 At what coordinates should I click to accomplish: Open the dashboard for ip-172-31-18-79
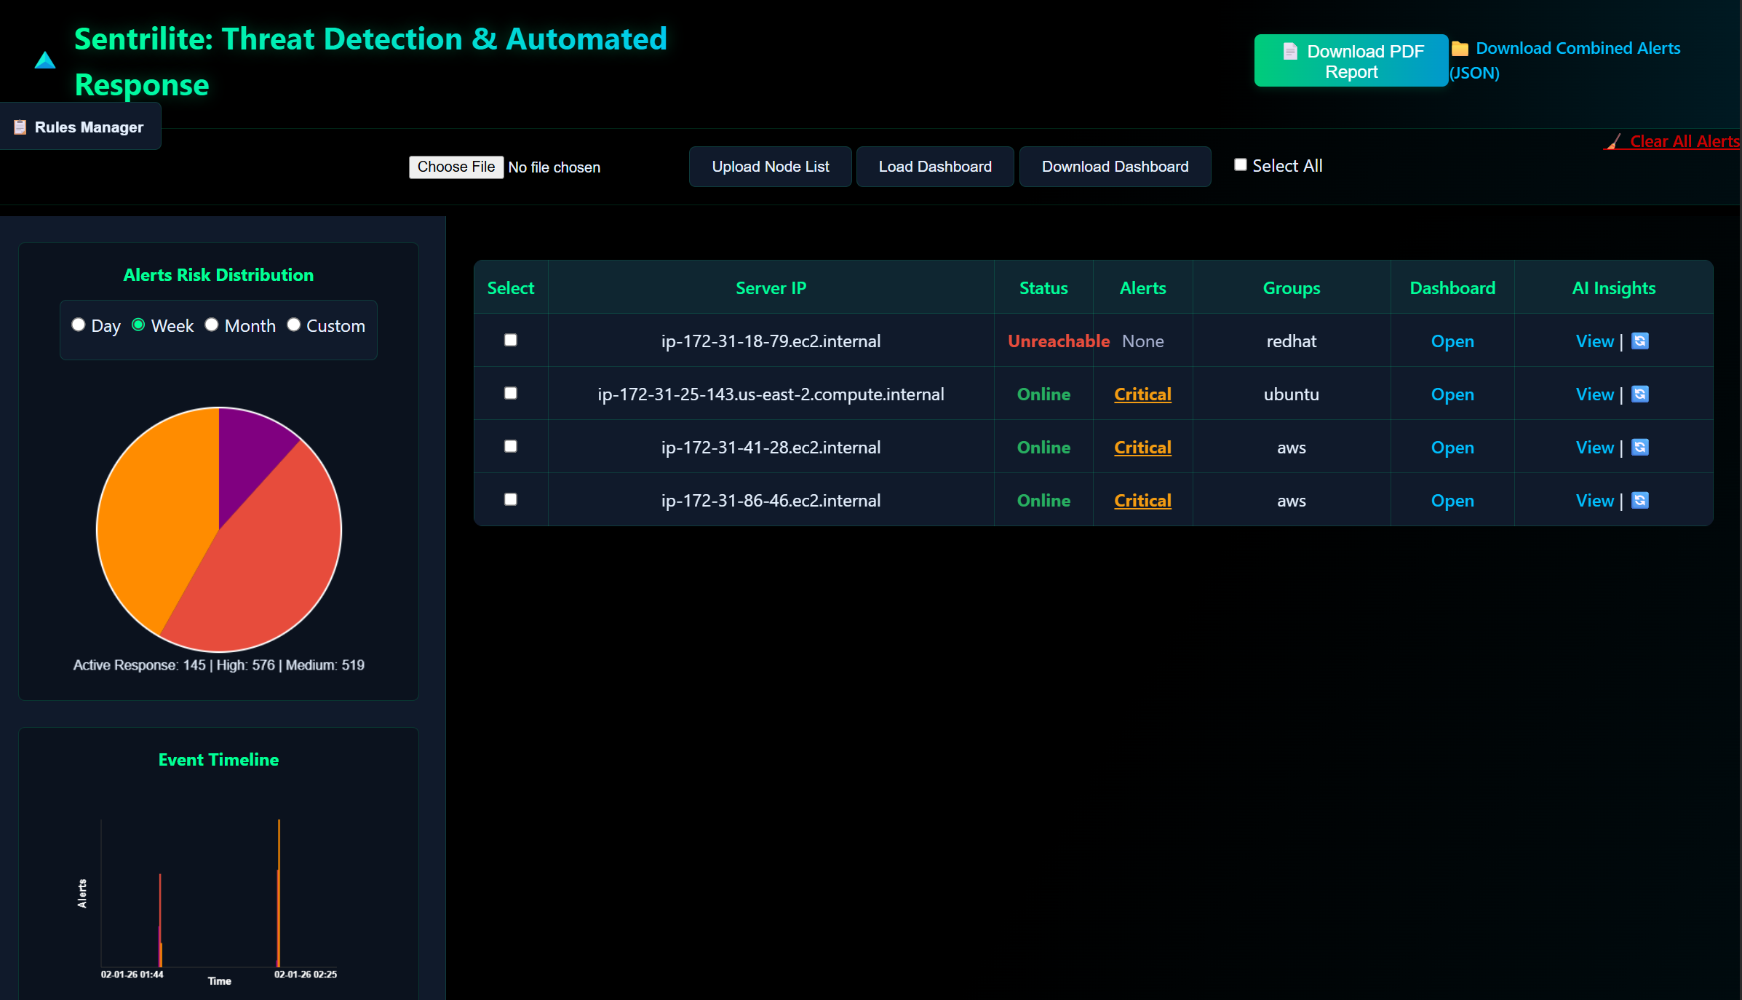pyautogui.click(x=1452, y=341)
